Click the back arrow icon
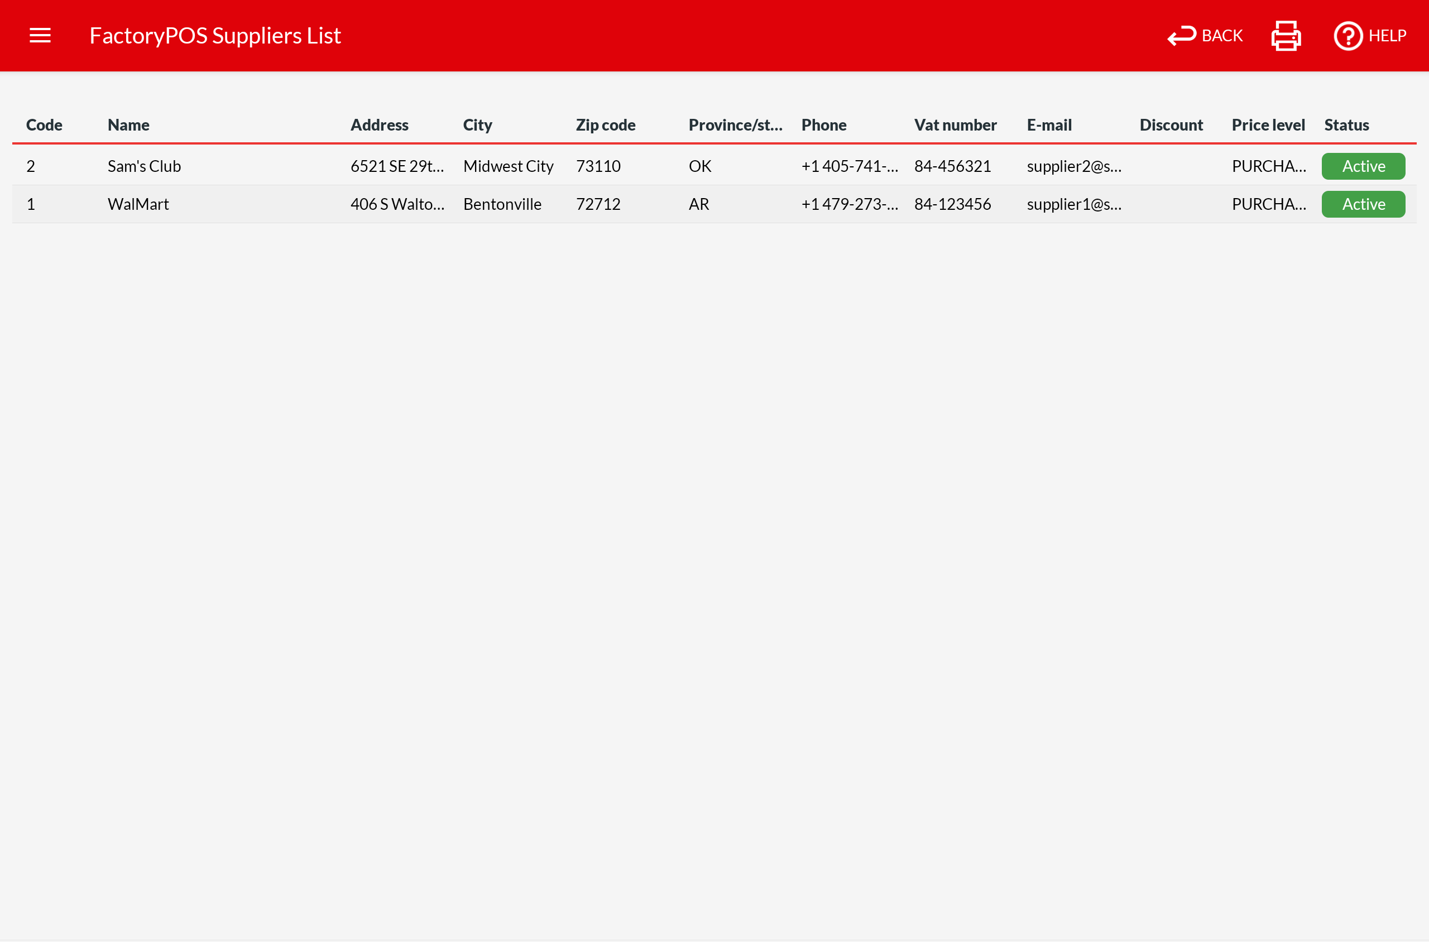Image resolution: width=1429 pixels, height=942 pixels. (x=1181, y=36)
